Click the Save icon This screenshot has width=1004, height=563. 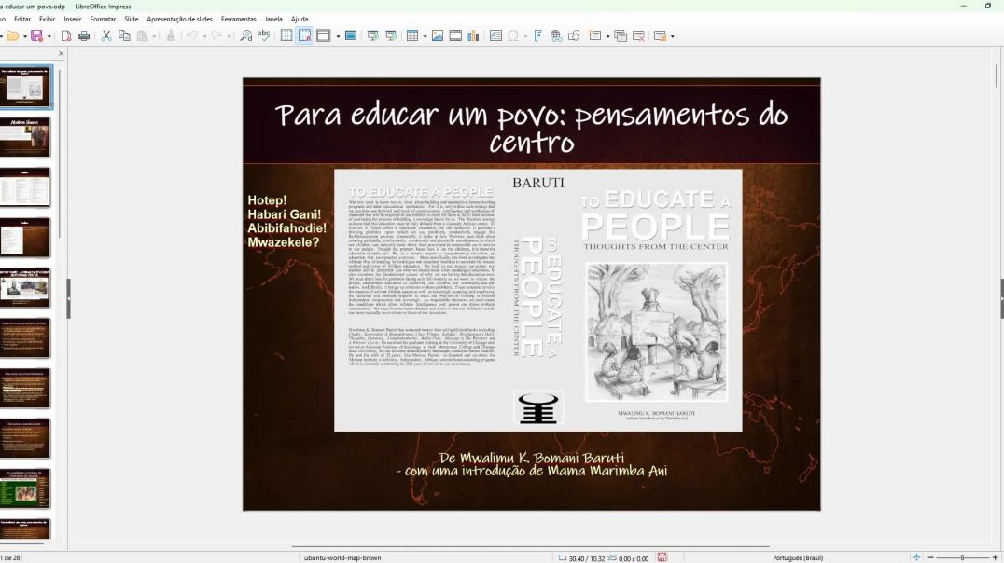click(x=37, y=35)
